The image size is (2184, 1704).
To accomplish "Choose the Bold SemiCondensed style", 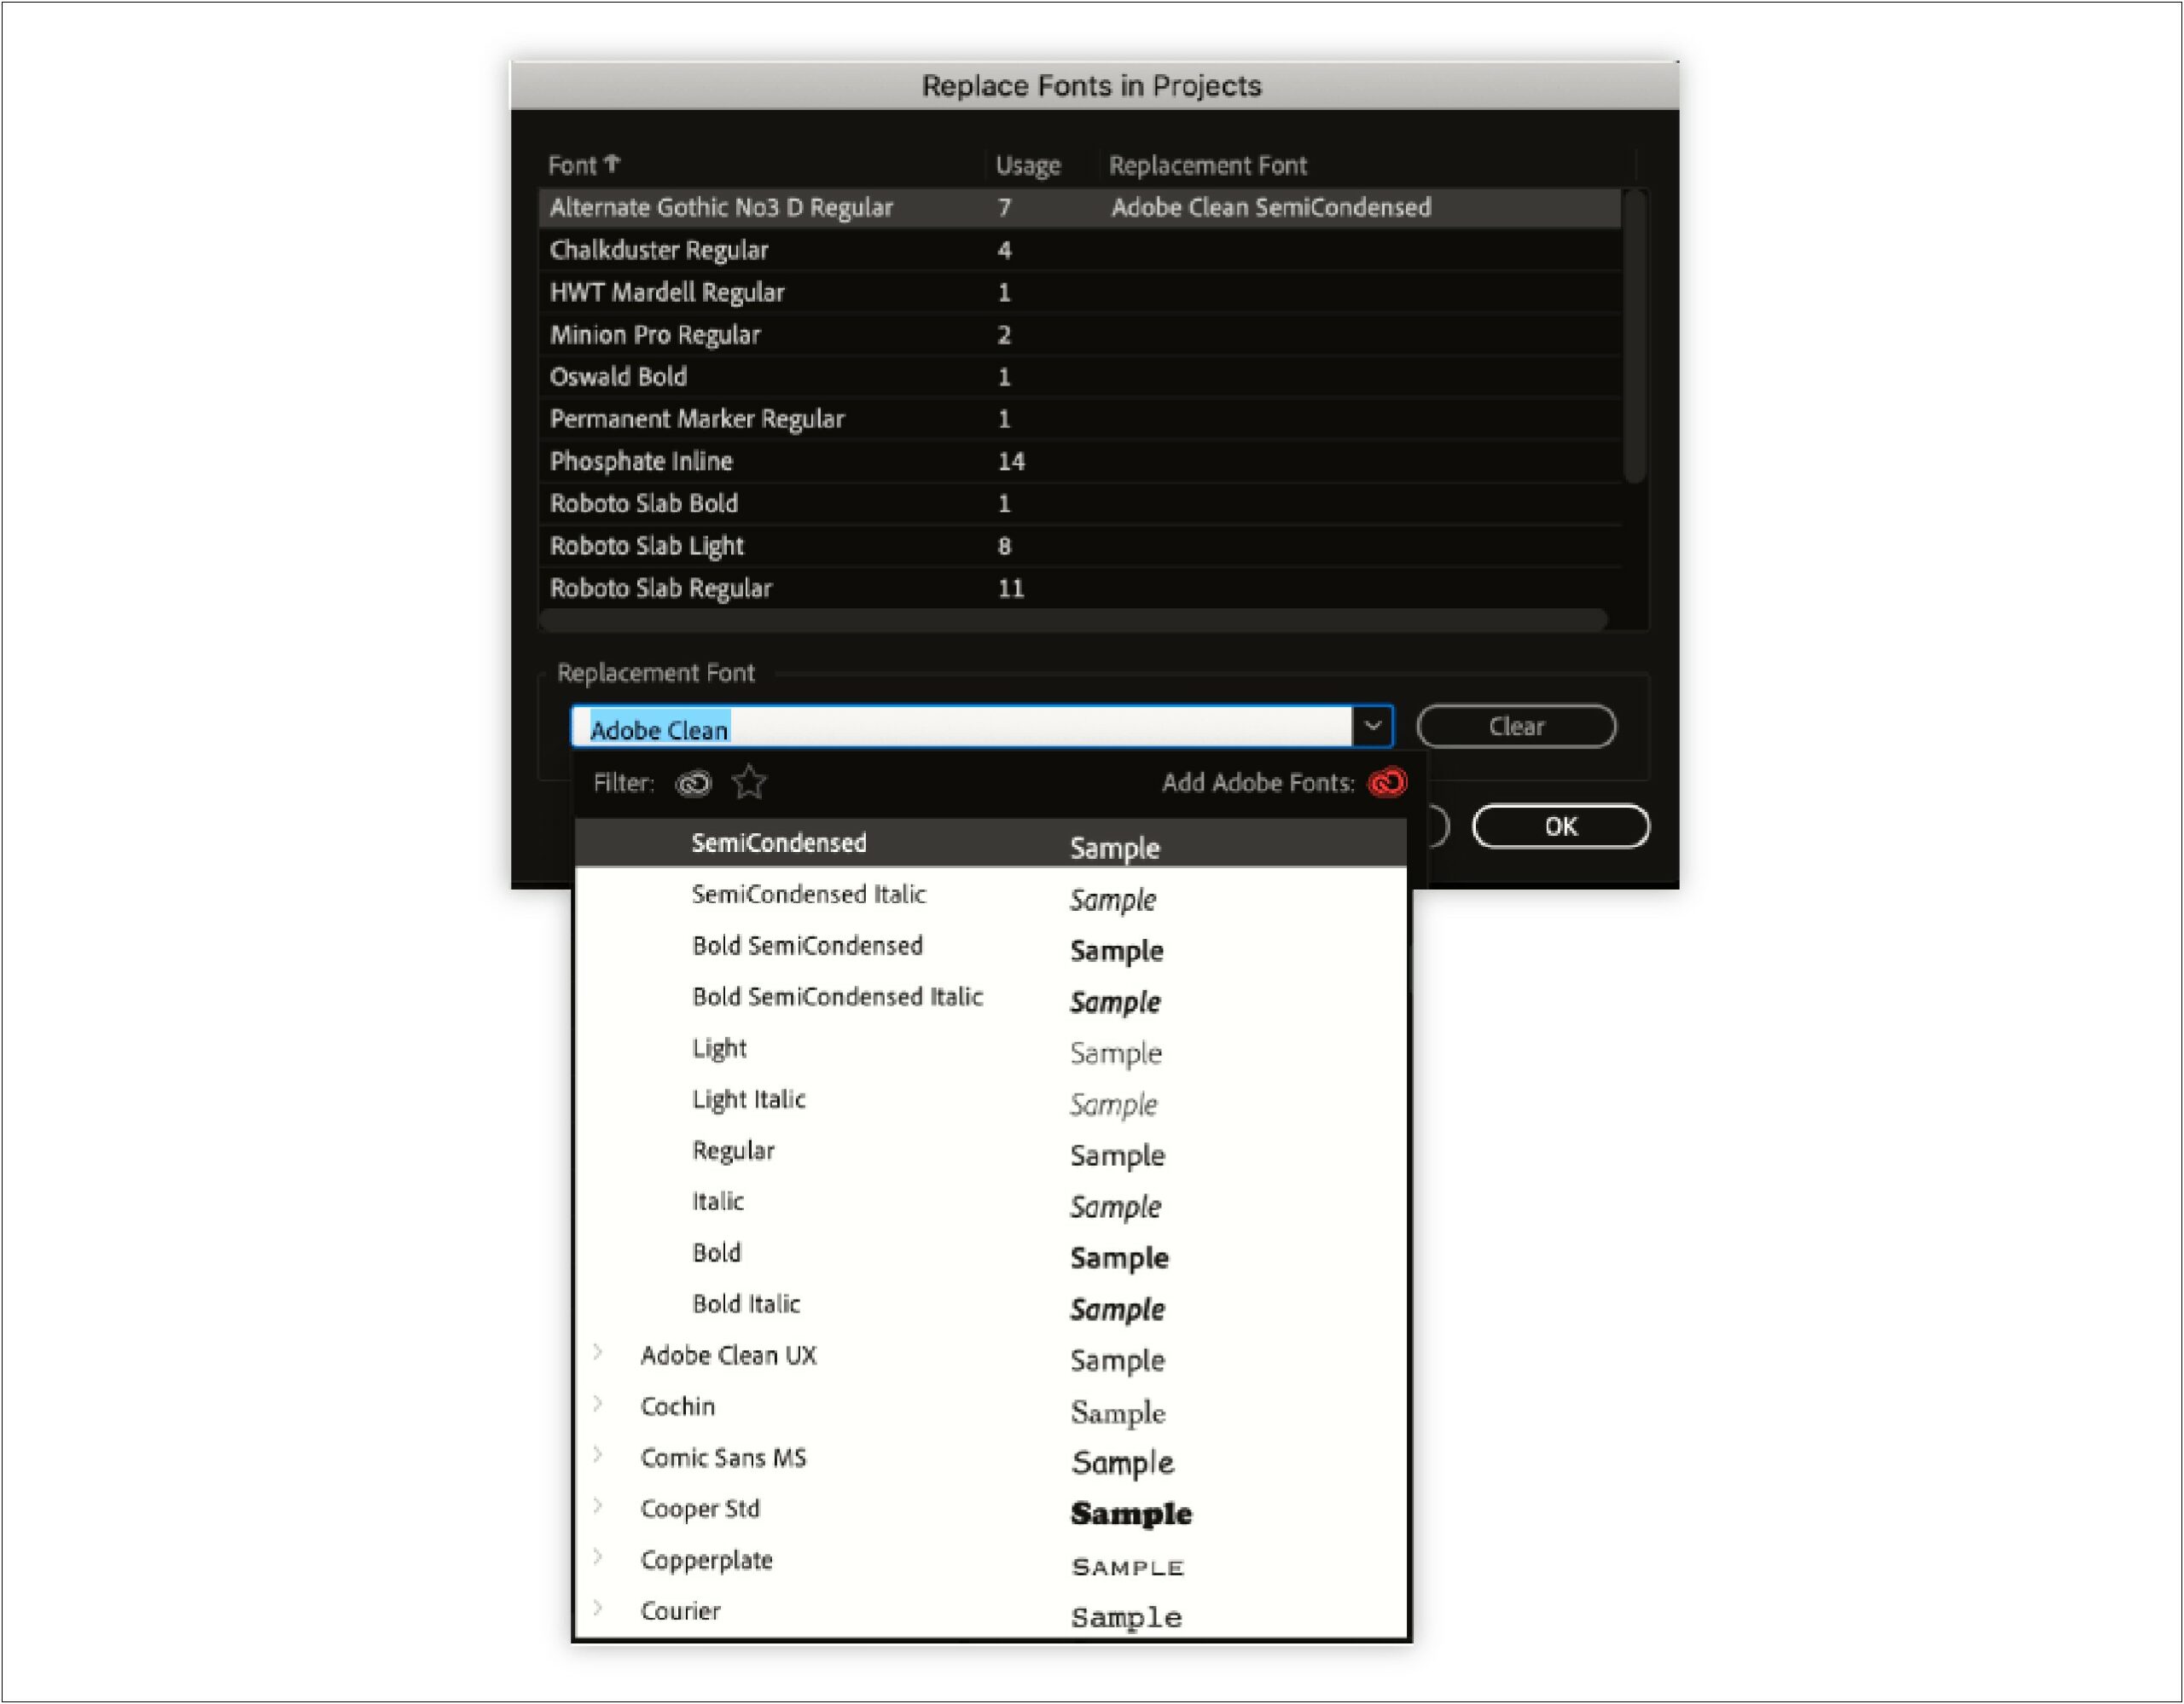I will pos(991,947).
